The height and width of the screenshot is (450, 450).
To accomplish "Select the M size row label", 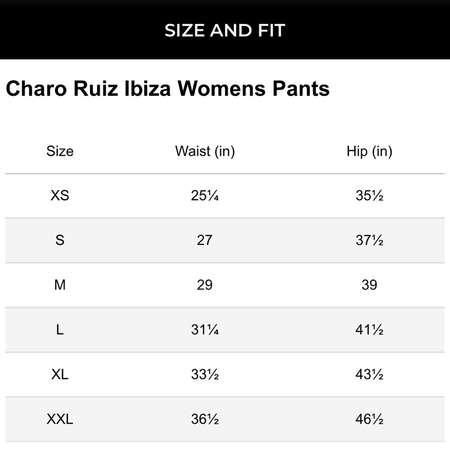I will tap(60, 285).
